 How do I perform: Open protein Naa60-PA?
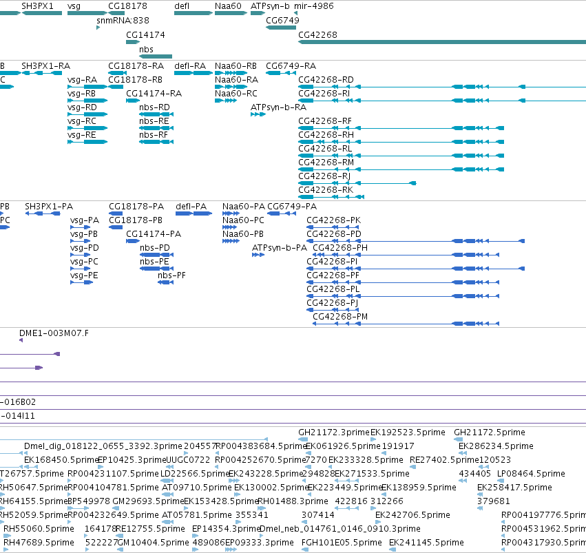[243, 207]
